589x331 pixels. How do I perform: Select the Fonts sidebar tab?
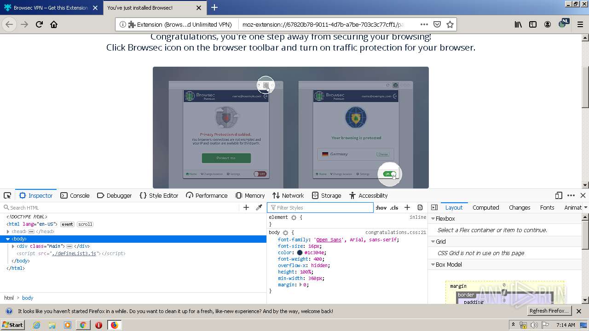547,208
